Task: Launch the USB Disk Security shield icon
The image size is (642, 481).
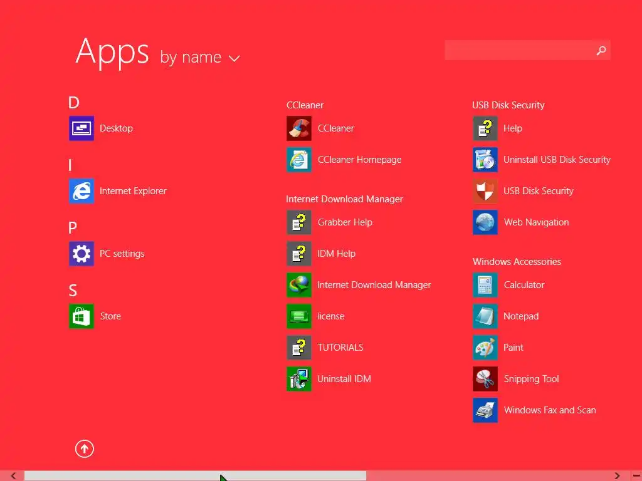Action: click(x=485, y=190)
